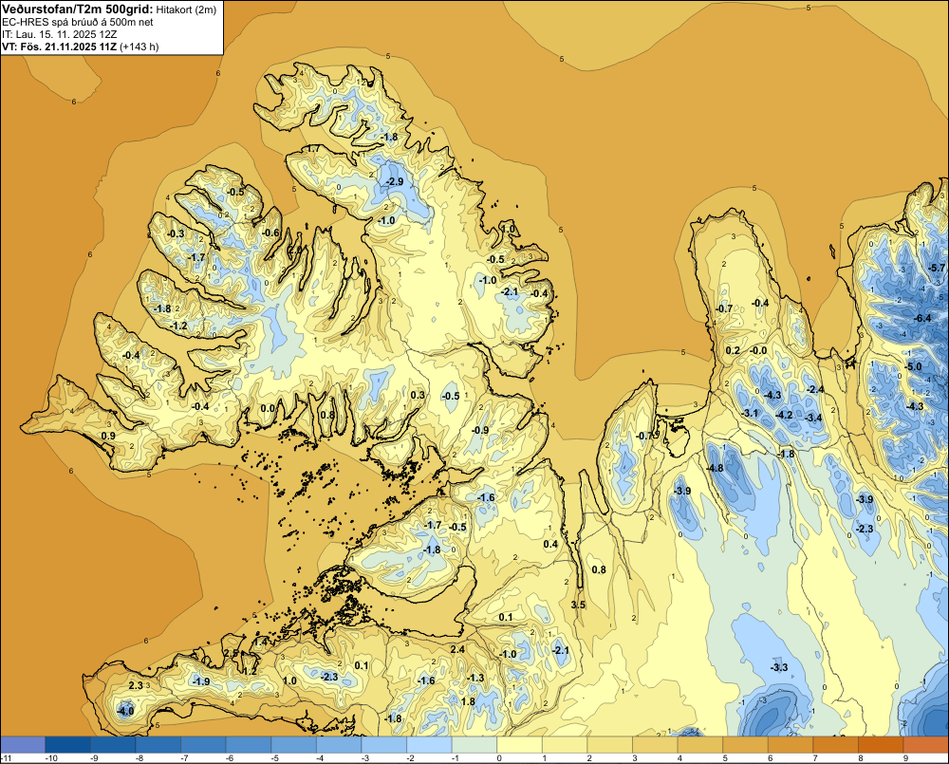Click the -3.3 temperature reading
Screen dimensions: 949x764
[x=779, y=668]
